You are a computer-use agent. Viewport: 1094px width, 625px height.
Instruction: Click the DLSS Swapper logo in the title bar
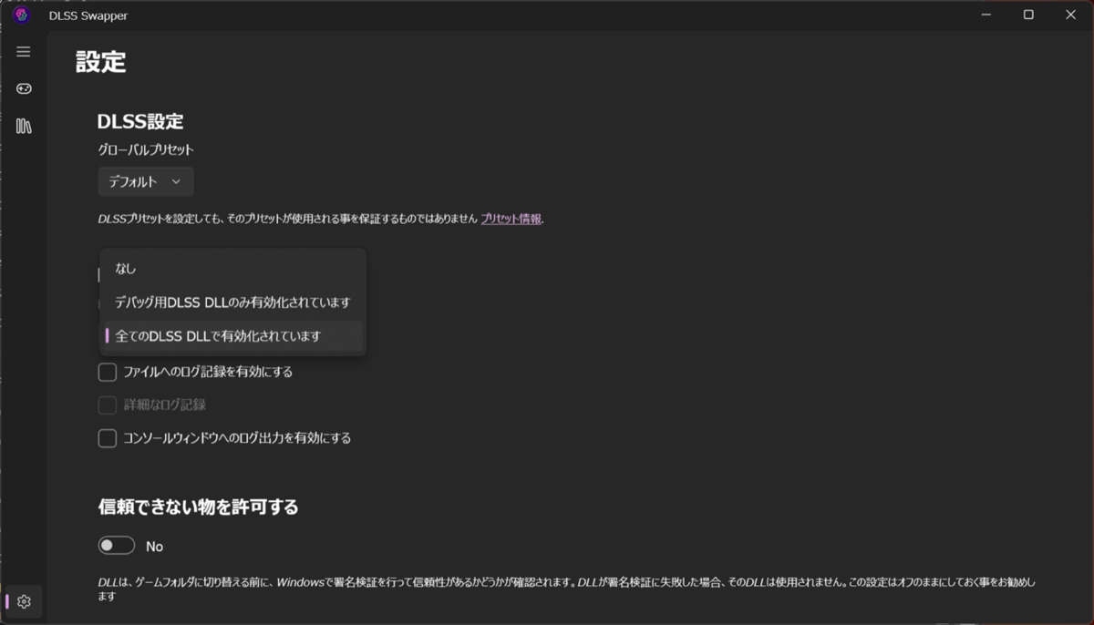click(x=20, y=15)
